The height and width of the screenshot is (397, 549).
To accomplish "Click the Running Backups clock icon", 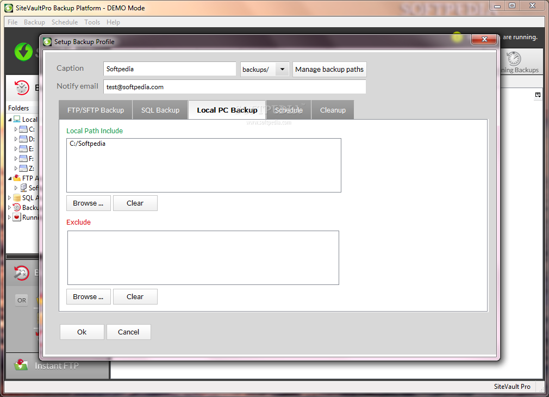I will tap(514, 59).
